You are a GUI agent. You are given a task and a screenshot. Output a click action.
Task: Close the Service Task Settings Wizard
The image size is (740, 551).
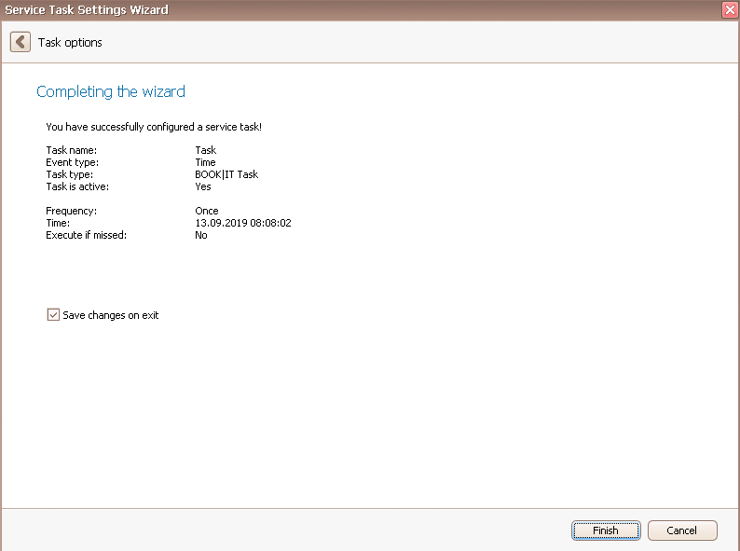[730, 10]
